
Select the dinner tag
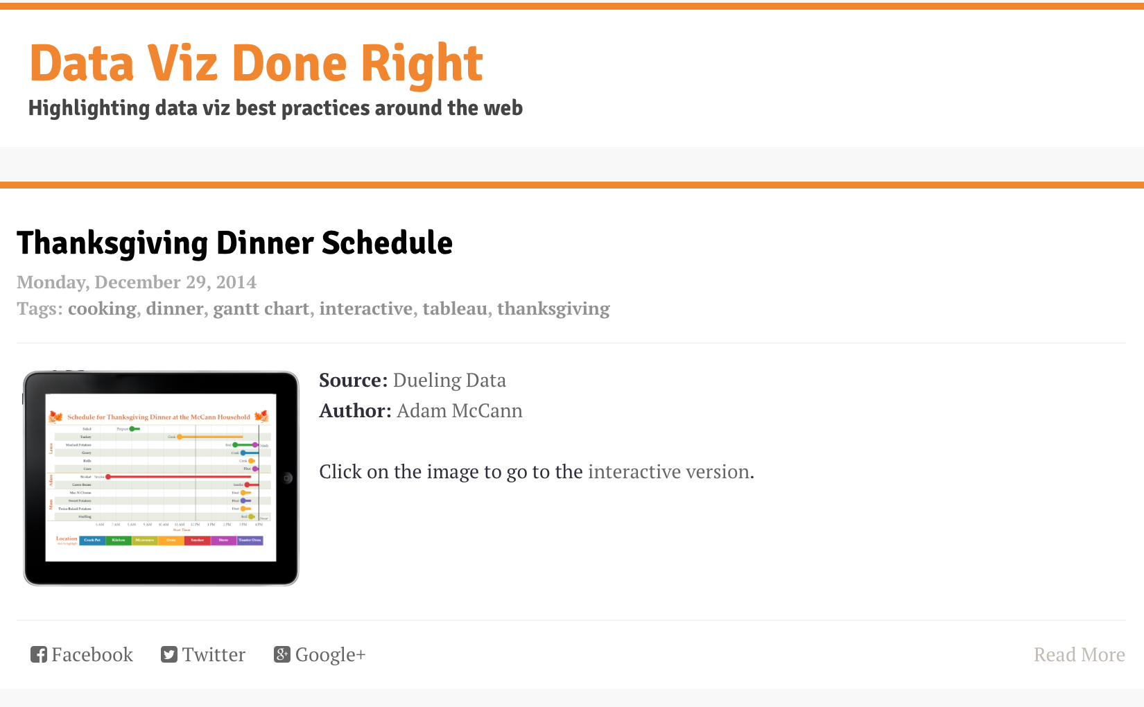[x=175, y=308]
